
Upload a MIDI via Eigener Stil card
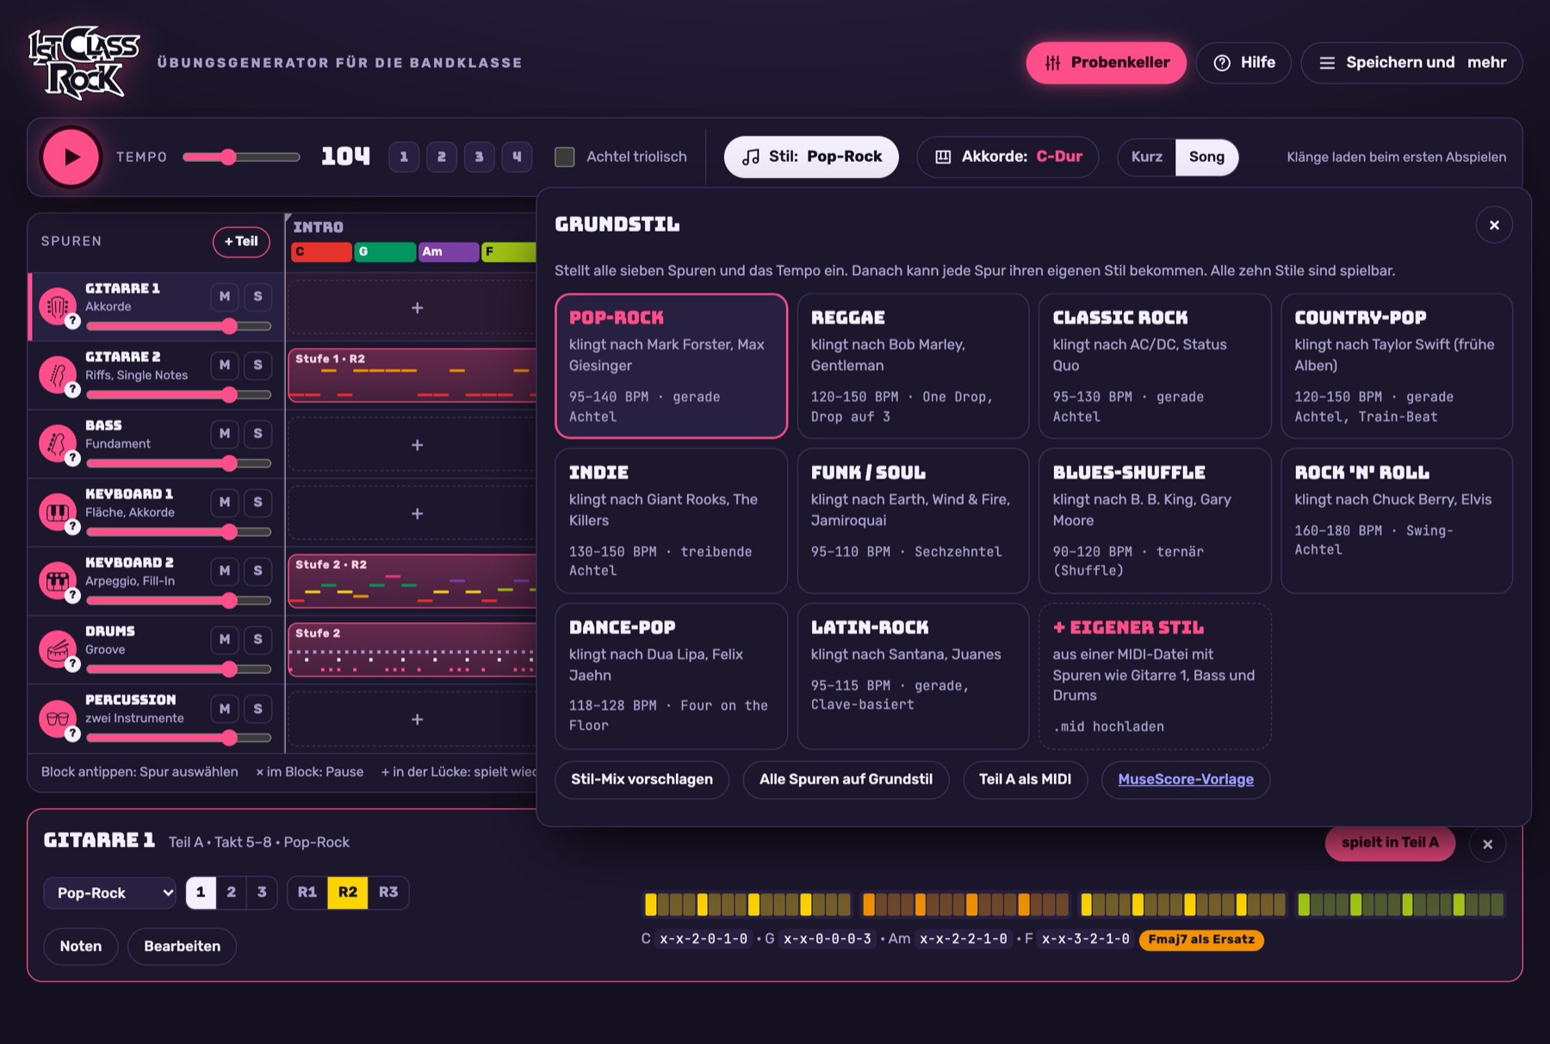point(1155,676)
